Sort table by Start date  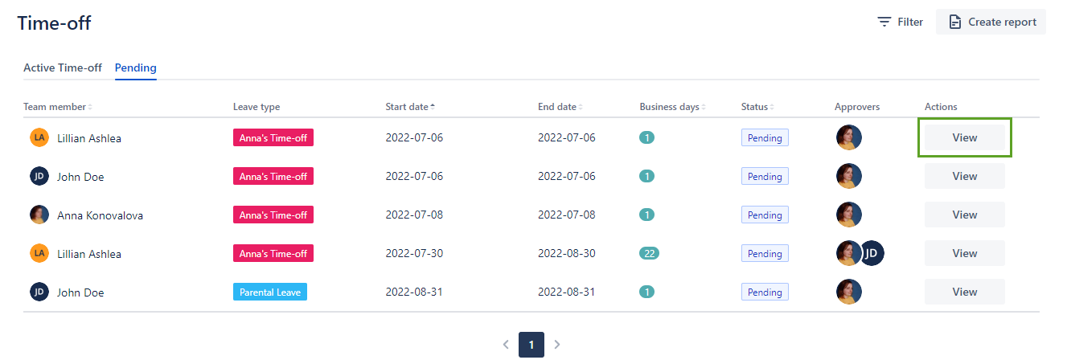coord(410,107)
